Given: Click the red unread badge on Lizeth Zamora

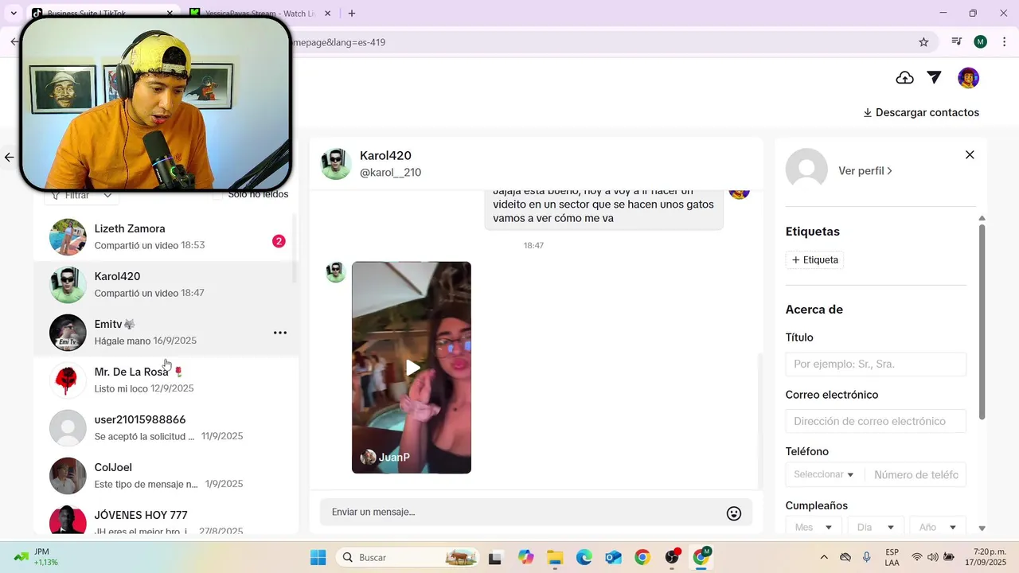Looking at the screenshot, I should pyautogui.click(x=279, y=241).
